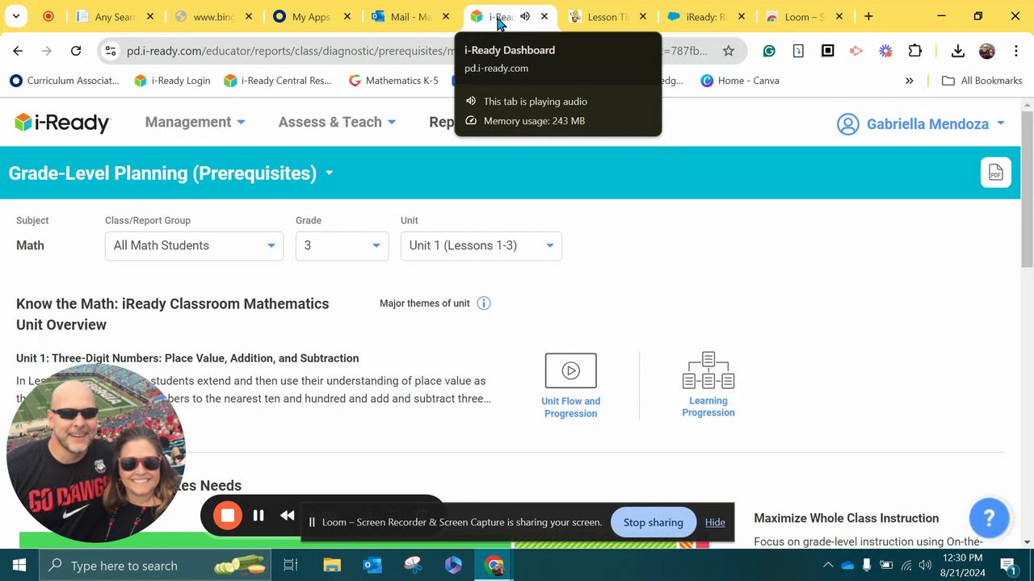
Task: Open a new browser tab
Action: point(868,16)
